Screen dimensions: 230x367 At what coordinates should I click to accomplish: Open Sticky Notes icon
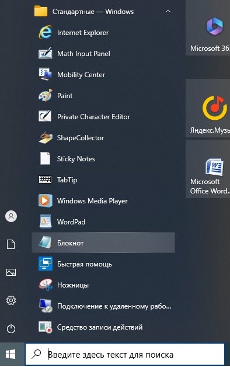(45, 159)
